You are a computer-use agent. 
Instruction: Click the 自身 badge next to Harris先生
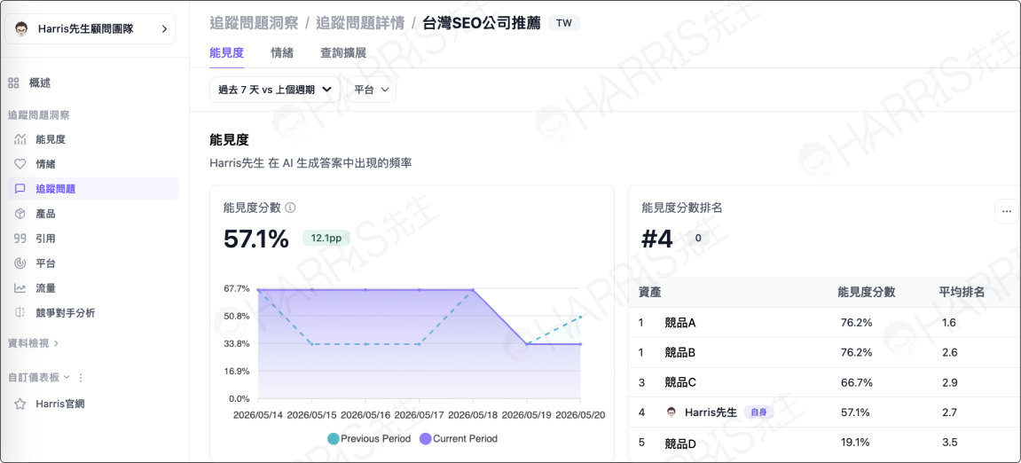tap(758, 412)
